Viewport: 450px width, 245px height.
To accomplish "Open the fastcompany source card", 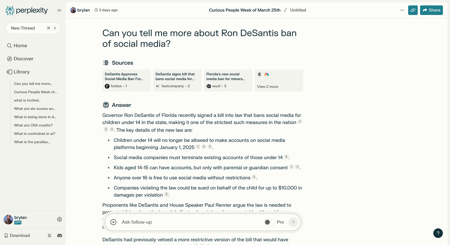I will [x=177, y=80].
